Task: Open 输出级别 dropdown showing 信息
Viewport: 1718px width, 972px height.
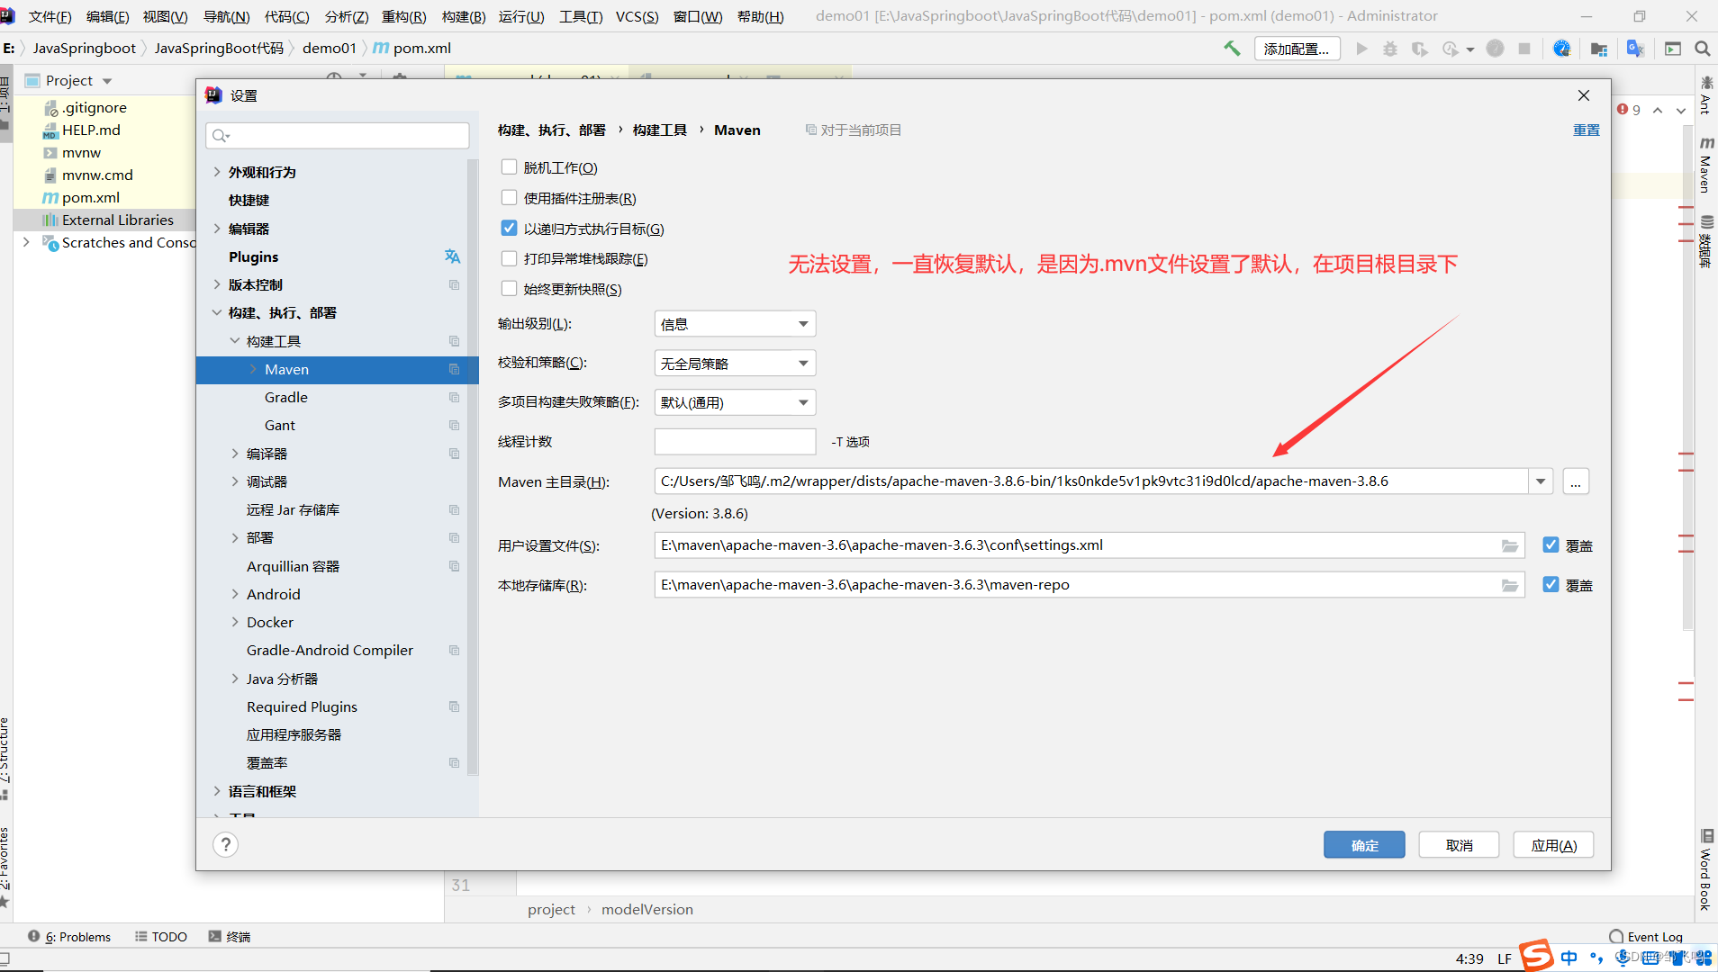Action: click(x=735, y=324)
